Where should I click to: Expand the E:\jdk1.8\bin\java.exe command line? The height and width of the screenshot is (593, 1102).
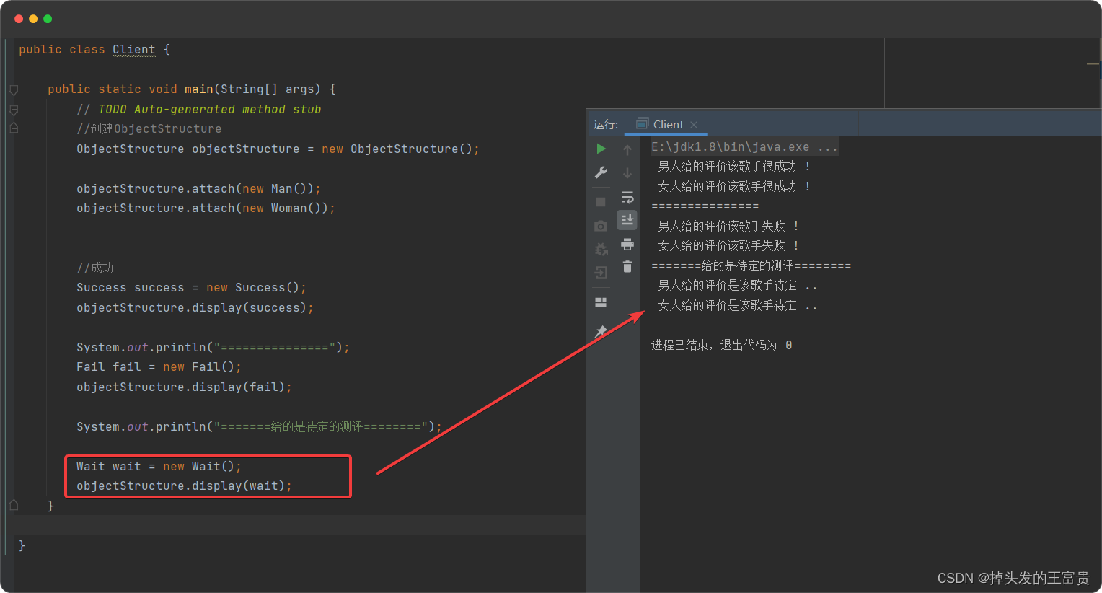point(744,147)
